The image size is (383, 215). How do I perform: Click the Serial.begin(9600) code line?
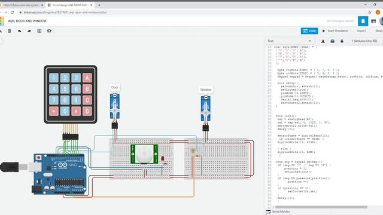(295, 100)
